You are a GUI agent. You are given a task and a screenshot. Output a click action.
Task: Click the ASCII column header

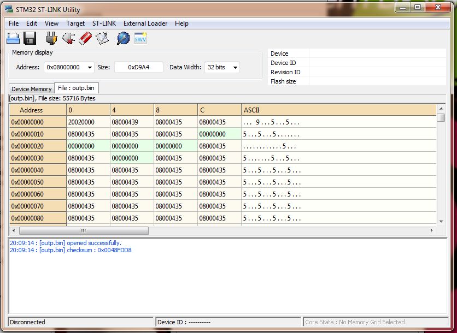(x=339, y=110)
